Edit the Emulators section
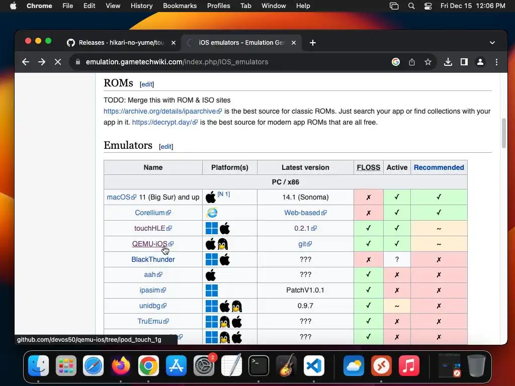This screenshot has width=515, height=386. [166, 146]
